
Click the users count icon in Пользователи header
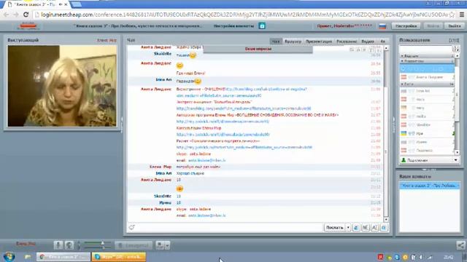pos(454,40)
